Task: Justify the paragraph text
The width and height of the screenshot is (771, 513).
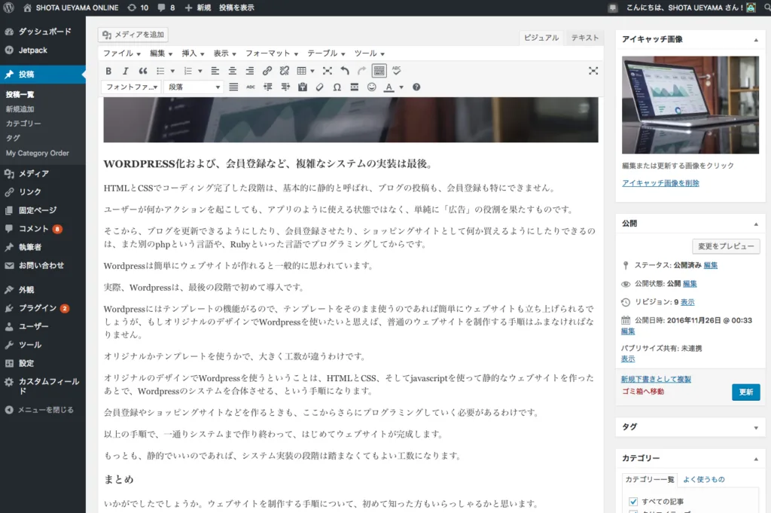Action: pyautogui.click(x=233, y=87)
